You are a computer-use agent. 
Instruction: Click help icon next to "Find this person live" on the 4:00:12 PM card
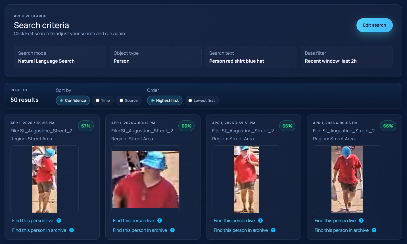click(160, 220)
